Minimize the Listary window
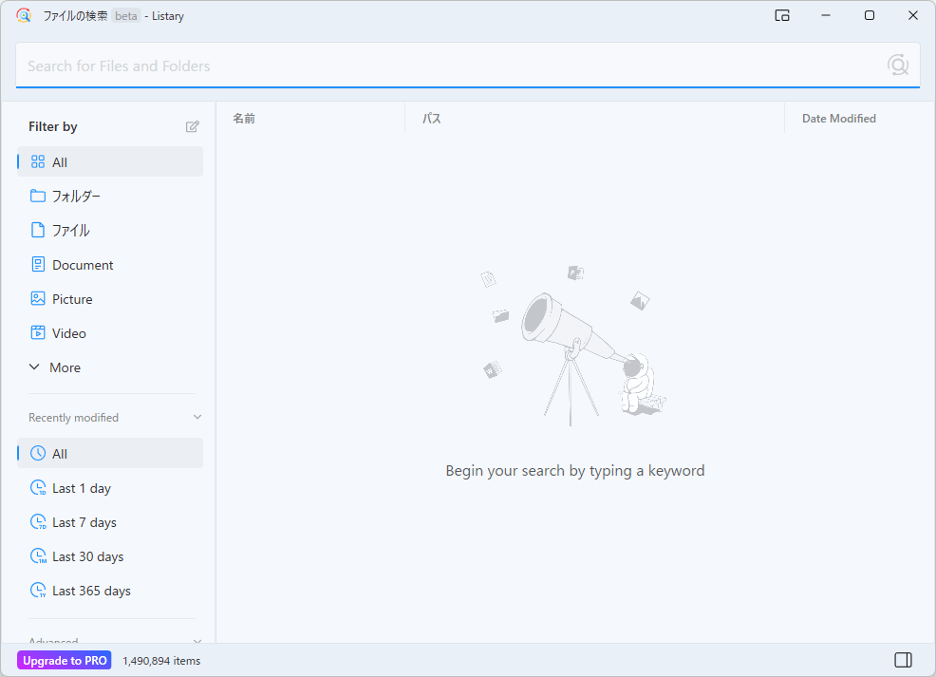 (x=826, y=15)
